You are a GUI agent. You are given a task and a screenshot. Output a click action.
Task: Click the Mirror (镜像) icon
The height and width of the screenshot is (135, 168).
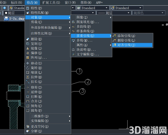28,48
